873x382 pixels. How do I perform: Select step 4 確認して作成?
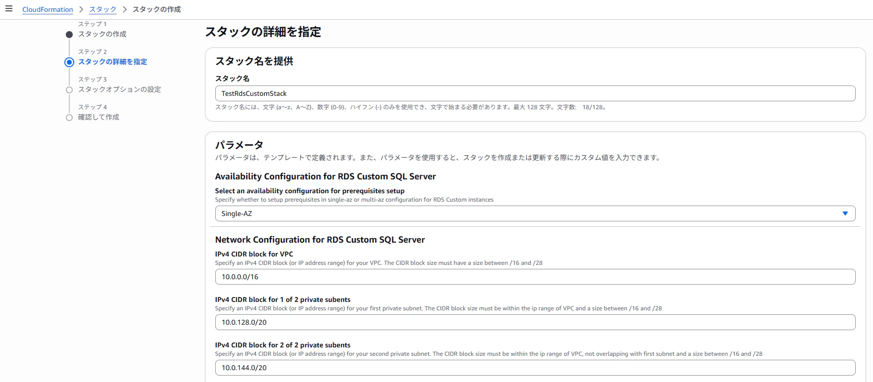click(98, 117)
